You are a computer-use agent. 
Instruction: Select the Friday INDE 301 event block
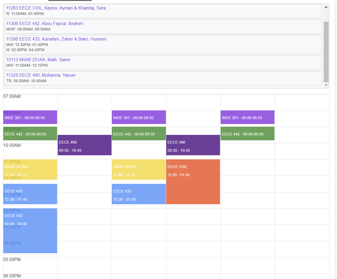(247, 117)
